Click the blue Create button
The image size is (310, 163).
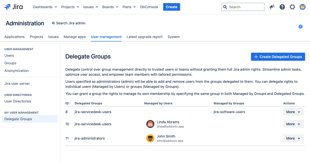point(171,7)
